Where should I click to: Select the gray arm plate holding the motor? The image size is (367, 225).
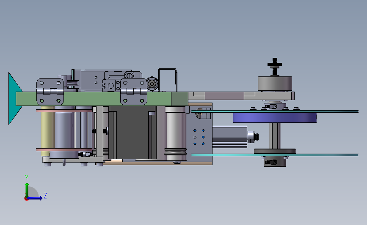point(241,96)
